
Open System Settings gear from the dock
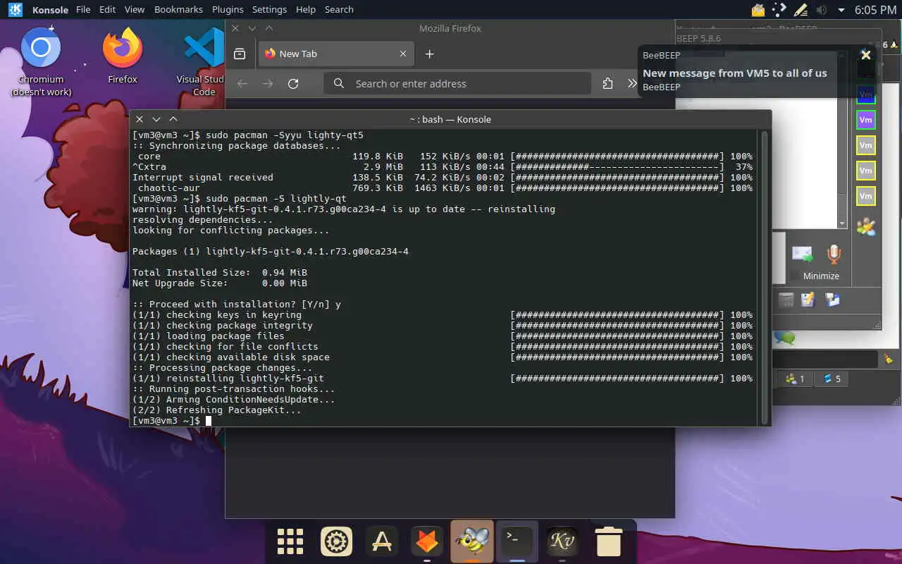(336, 541)
